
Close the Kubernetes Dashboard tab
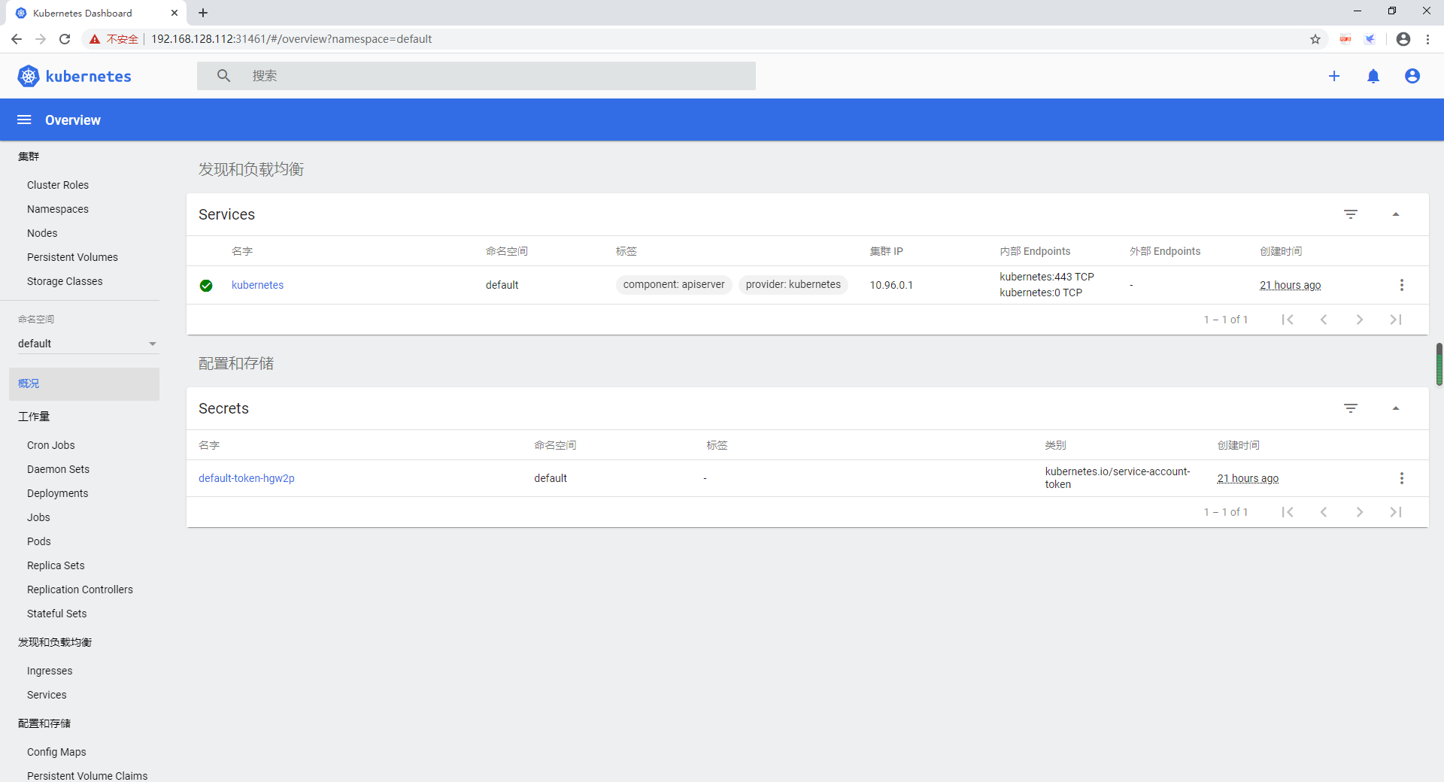pyautogui.click(x=174, y=13)
